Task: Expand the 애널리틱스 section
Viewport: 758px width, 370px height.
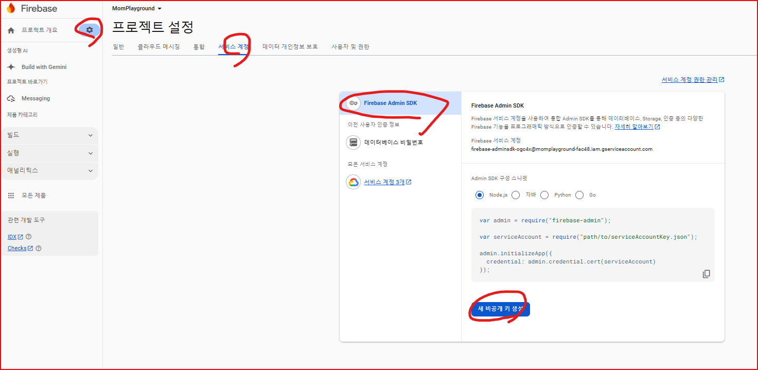Action: [x=49, y=170]
